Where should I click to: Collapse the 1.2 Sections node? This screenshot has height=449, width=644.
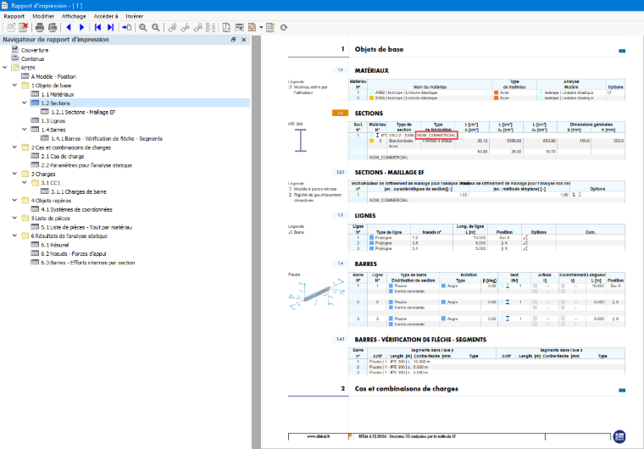(25, 103)
